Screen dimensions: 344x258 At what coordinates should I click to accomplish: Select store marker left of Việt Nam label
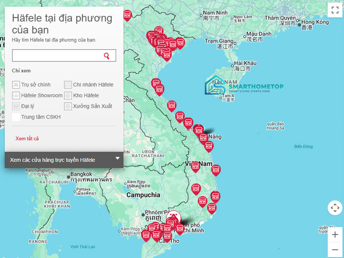pyautogui.click(x=195, y=167)
